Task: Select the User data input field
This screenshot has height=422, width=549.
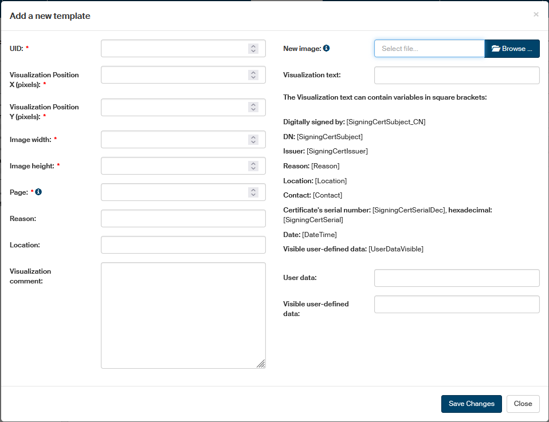Action: pyautogui.click(x=457, y=278)
